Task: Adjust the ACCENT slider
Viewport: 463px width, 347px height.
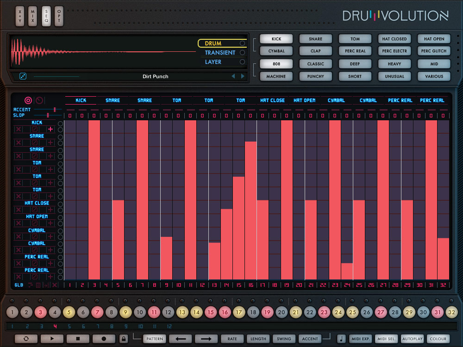Action: (54, 110)
